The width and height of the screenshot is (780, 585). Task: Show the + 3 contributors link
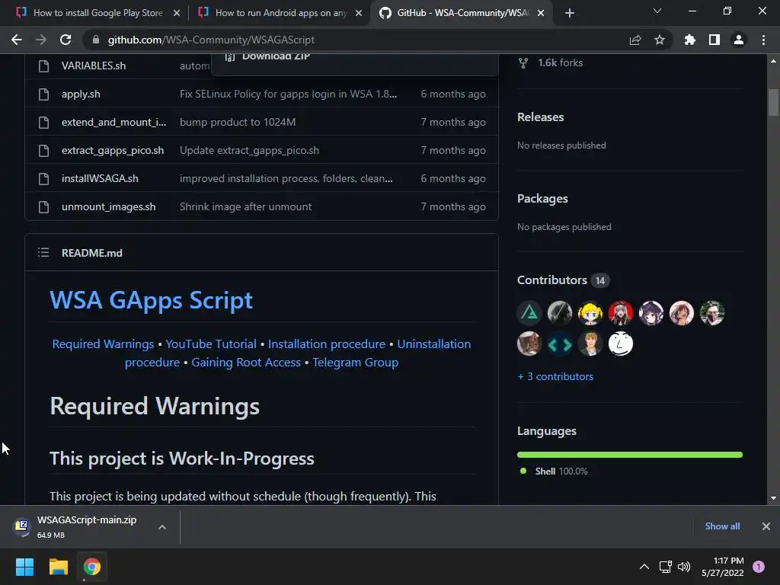(555, 376)
